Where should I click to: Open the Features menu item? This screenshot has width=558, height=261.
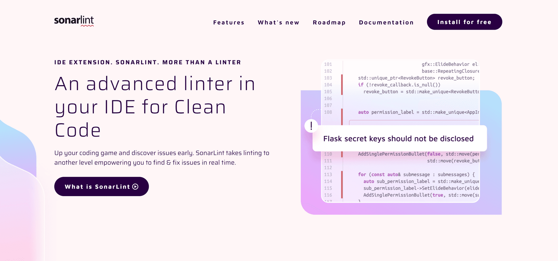[229, 22]
